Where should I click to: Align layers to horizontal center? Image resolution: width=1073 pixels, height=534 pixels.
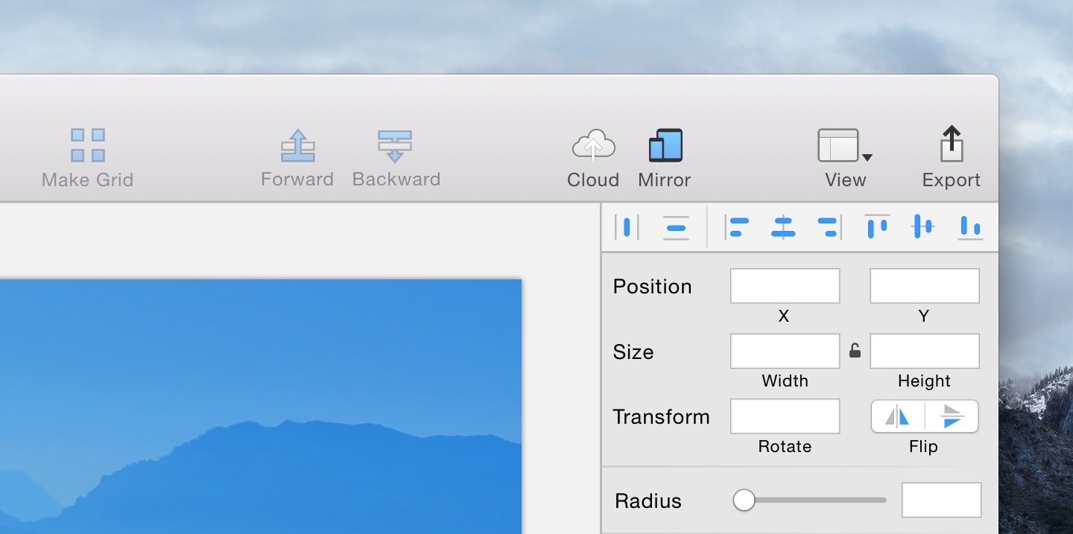pyautogui.click(x=782, y=227)
